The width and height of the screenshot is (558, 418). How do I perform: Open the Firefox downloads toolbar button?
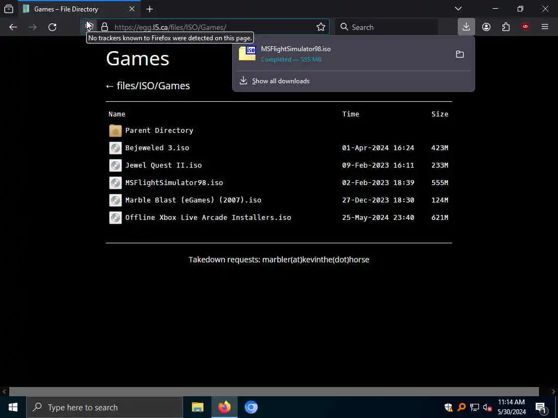466,27
